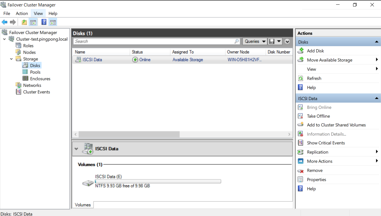Select the ISCSI Data disk row
The height and width of the screenshot is (216, 381).
pyautogui.click(x=182, y=60)
